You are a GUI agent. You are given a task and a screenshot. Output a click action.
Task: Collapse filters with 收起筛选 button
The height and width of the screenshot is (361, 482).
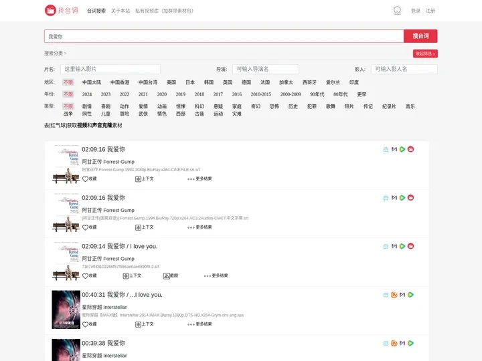tap(425, 53)
